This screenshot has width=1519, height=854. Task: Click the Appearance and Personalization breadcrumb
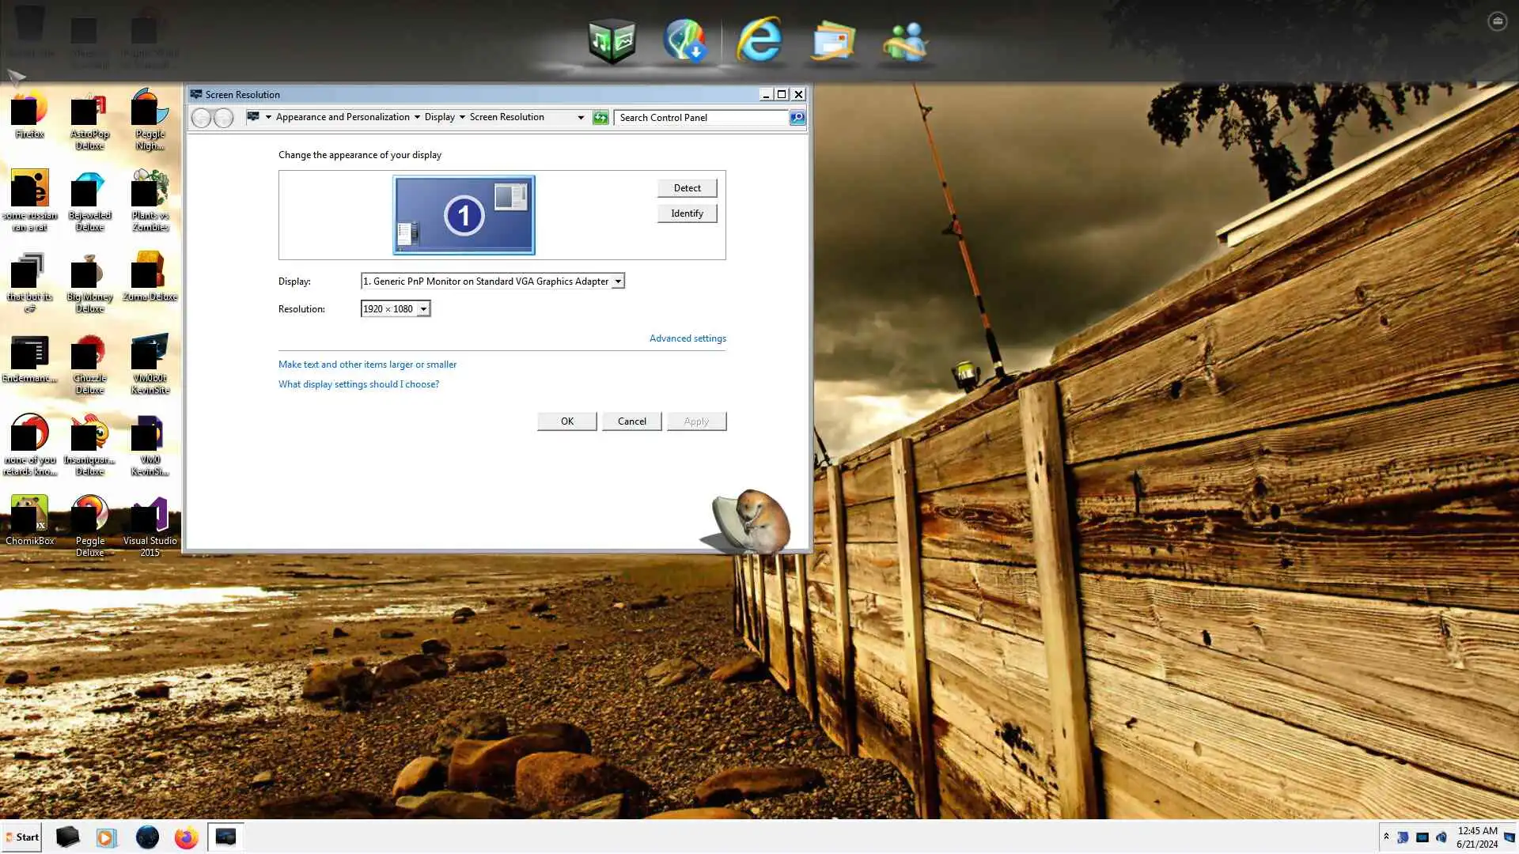[x=343, y=117]
